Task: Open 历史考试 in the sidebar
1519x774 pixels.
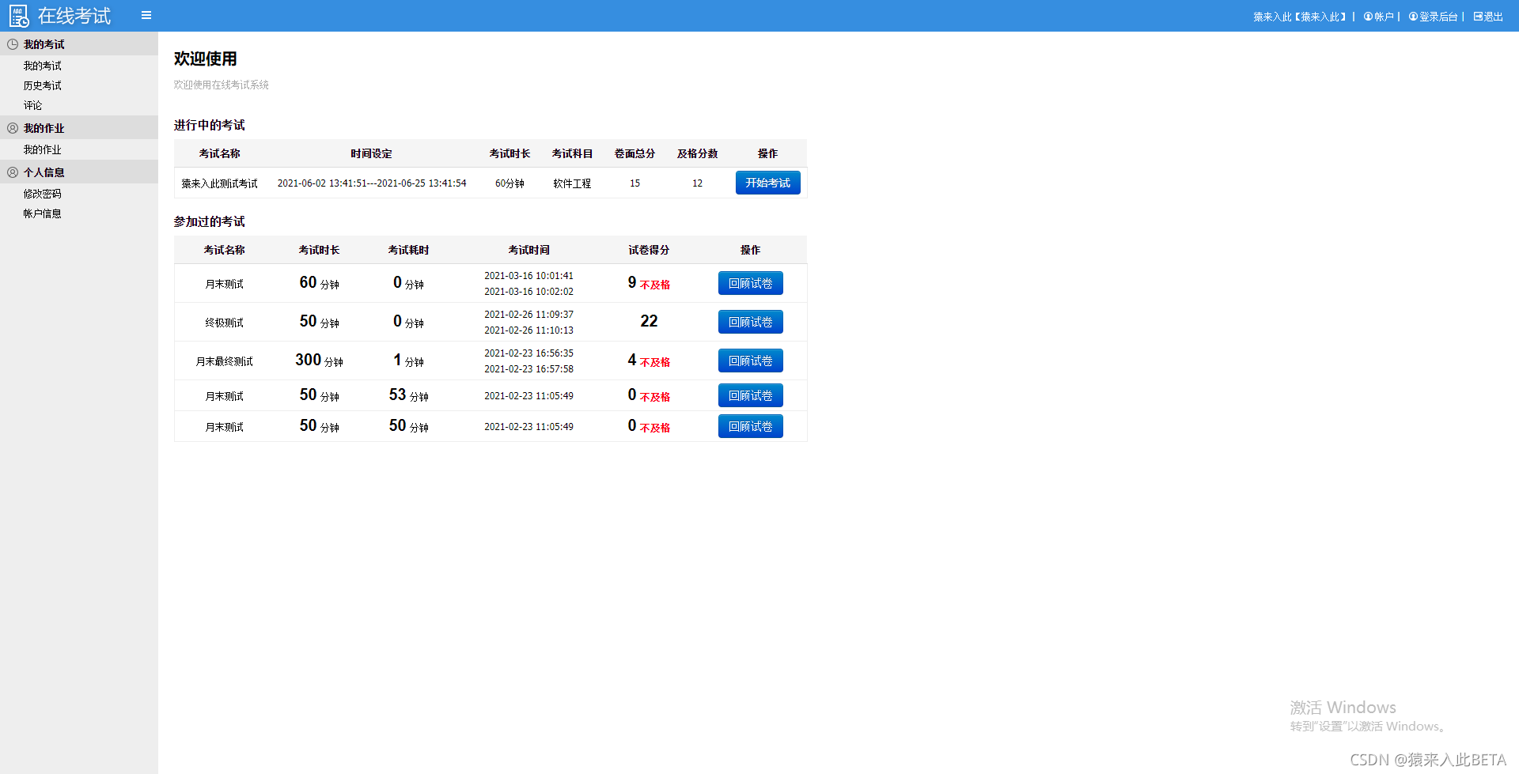Action: pyautogui.click(x=42, y=85)
